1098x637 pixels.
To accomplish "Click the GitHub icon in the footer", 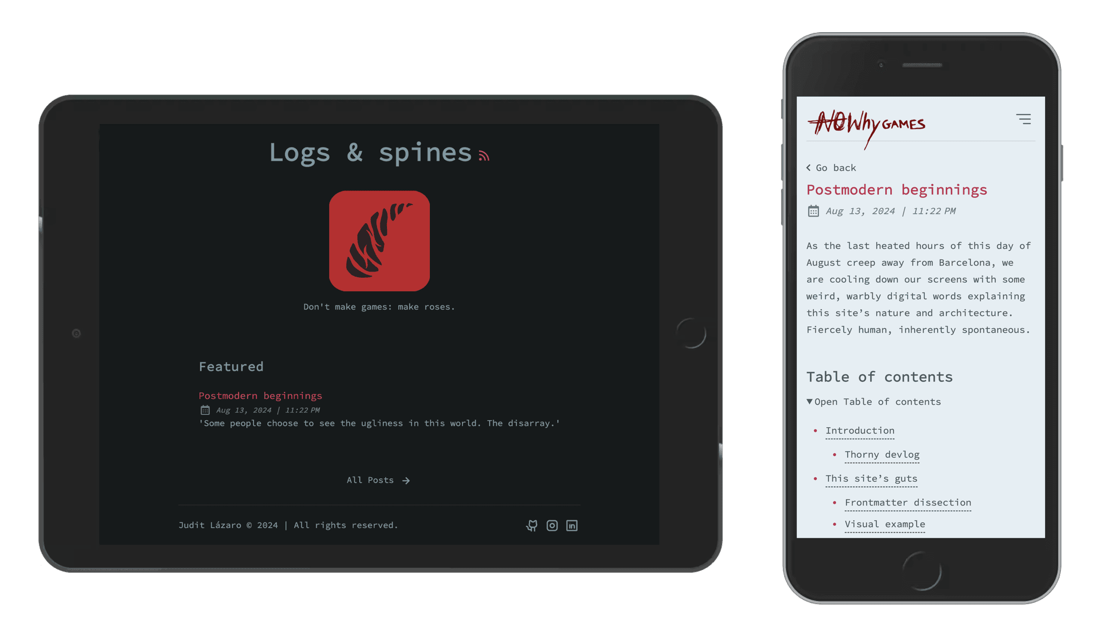I will pos(532,525).
